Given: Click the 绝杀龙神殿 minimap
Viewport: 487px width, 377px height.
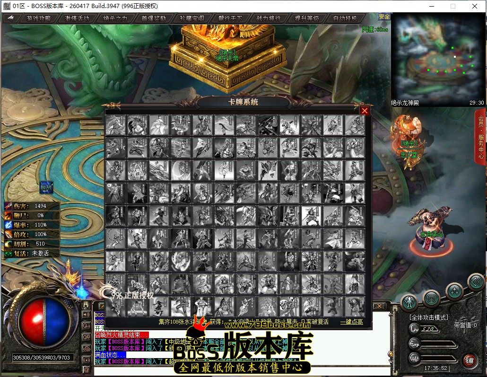Looking at the screenshot, I should [x=437, y=59].
